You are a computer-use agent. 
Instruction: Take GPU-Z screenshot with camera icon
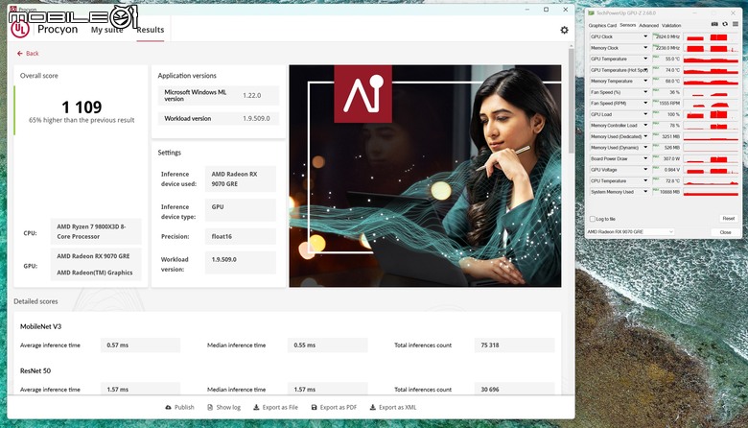coord(714,24)
